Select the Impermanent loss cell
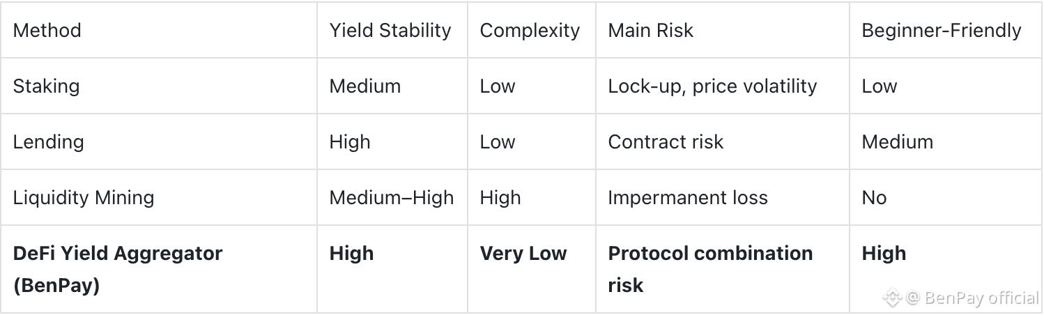This screenshot has width=1044, height=315. [x=688, y=197]
